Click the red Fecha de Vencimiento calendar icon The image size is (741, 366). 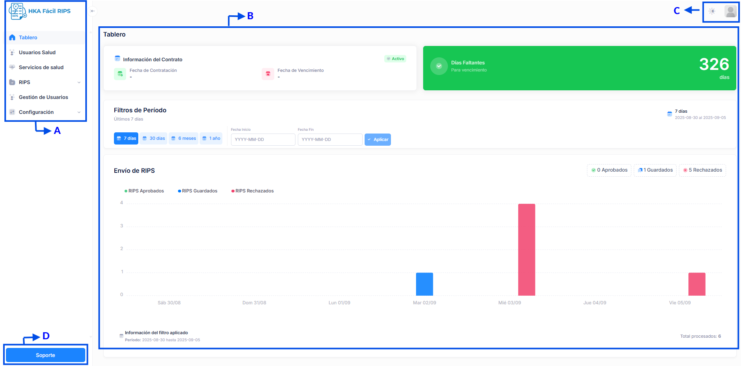coord(268,74)
